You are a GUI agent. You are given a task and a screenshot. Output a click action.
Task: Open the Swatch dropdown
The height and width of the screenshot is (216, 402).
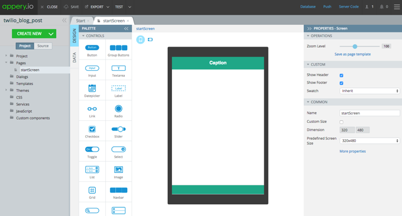369,91
